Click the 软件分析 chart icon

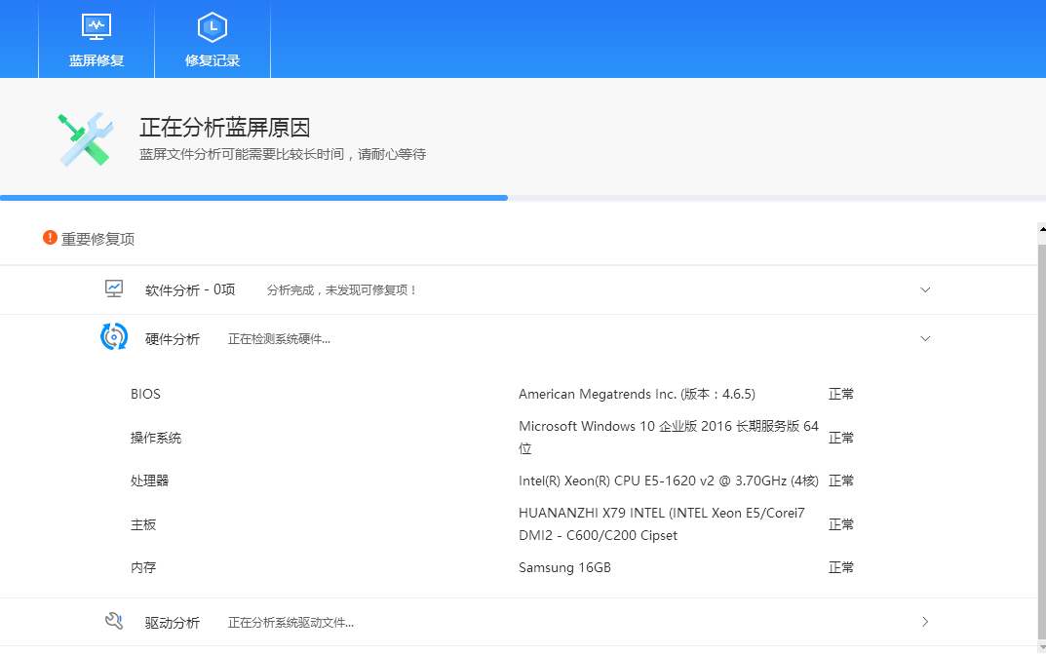coord(114,289)
